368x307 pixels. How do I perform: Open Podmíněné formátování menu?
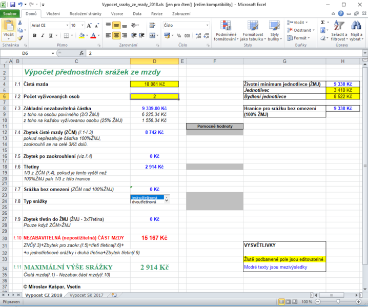point(226,31)
